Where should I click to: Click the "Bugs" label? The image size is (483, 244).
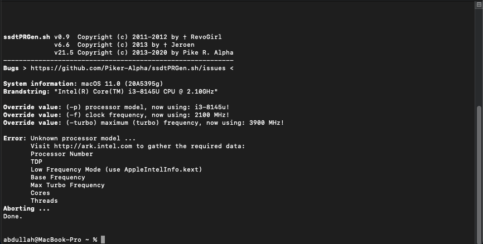(x=11, y=68)
